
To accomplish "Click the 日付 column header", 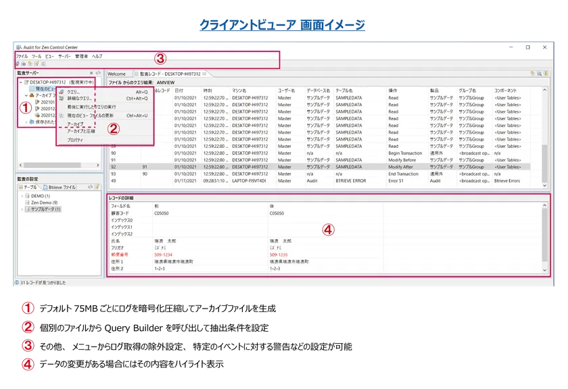I will (179, 90).
